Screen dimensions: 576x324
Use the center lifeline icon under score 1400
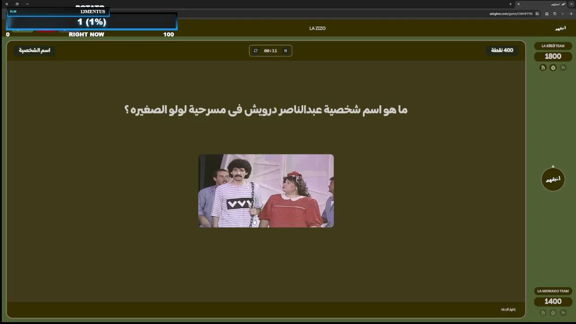pos(553,313)
